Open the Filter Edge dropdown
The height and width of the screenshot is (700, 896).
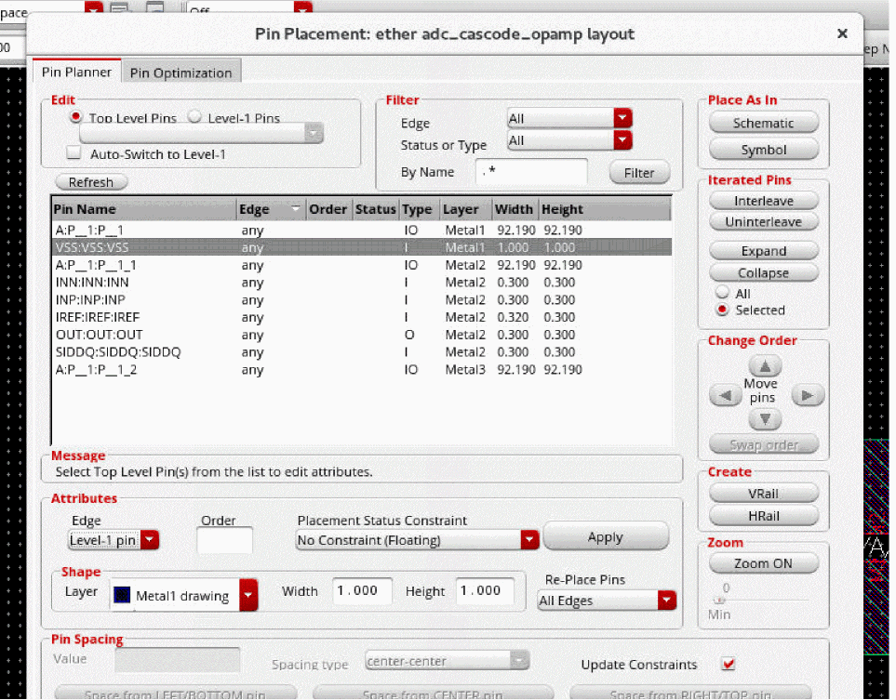pyautogui.click(x=622, y=119)
